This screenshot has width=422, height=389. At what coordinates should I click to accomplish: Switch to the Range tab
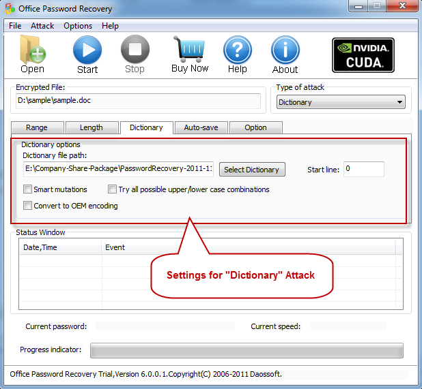[37, 127]
